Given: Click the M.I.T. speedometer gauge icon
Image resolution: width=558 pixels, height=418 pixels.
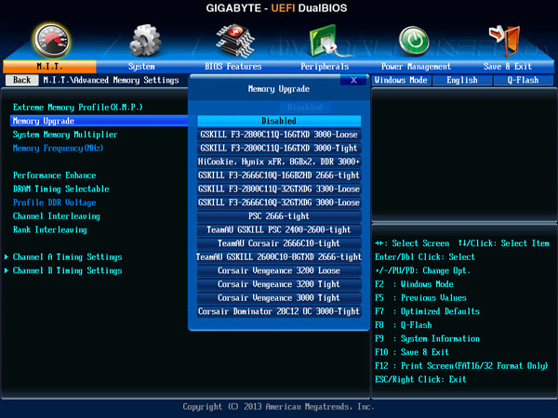Looking at the screenshot, I should [51, 40].
